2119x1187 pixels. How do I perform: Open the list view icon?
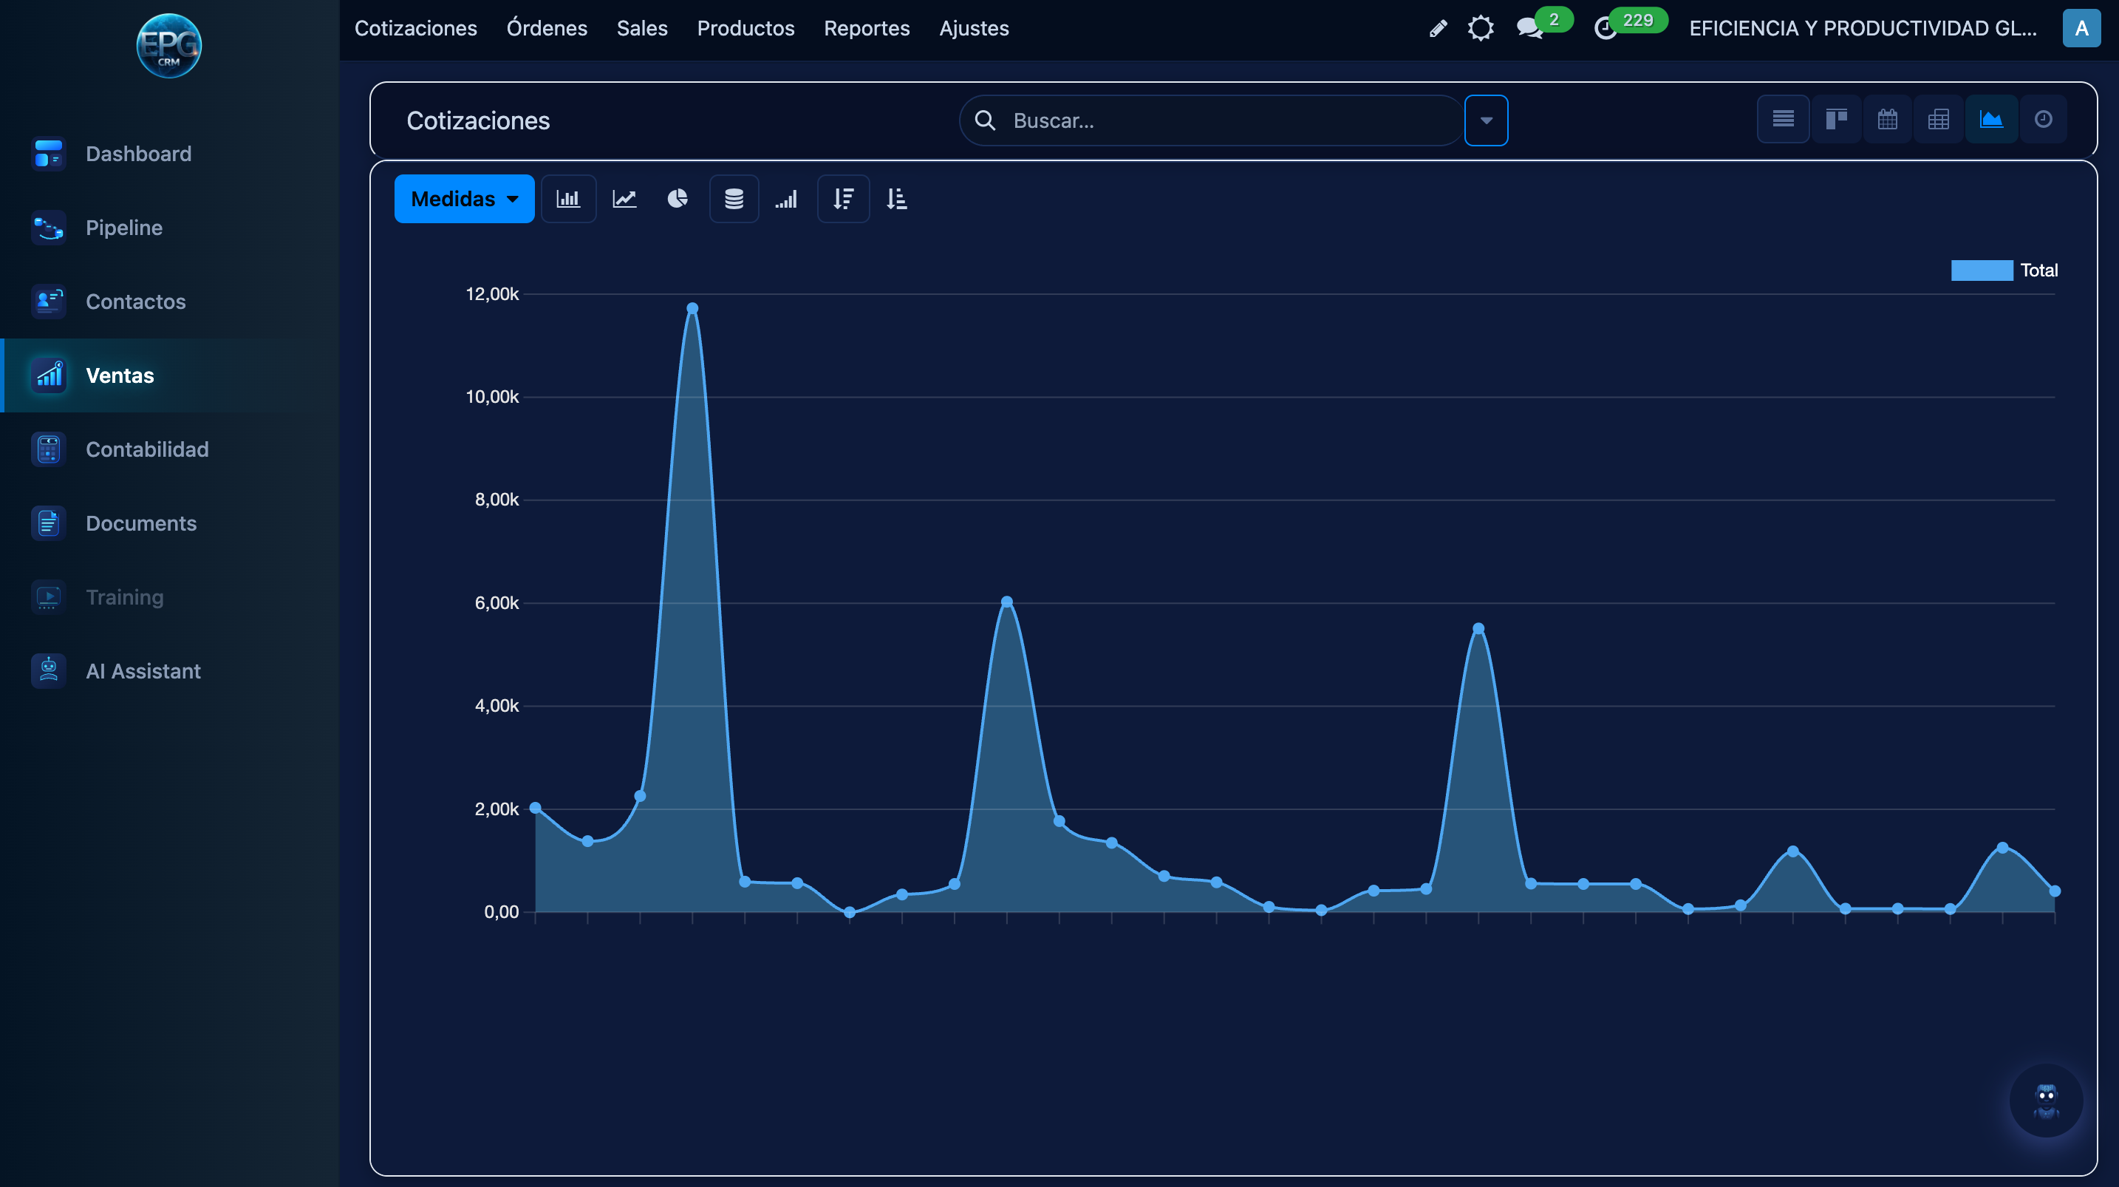1783,120
